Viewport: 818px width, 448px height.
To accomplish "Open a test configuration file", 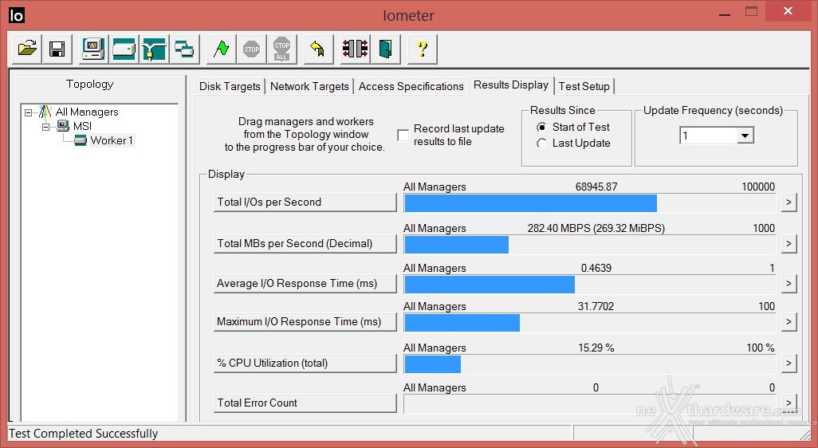I will (x=26, y=49).
